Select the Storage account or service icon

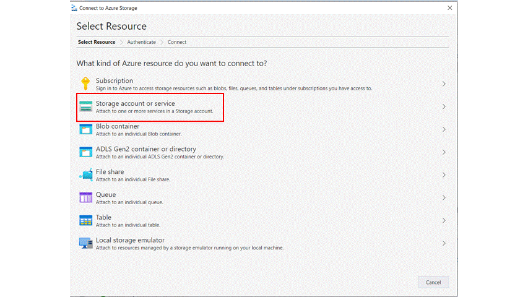tap(85, 106)
